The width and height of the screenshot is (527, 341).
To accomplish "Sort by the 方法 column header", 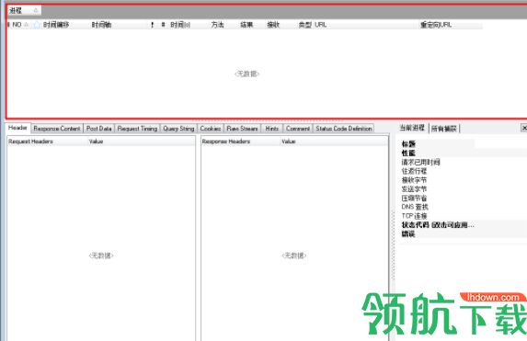I will [x=217, y=25].
